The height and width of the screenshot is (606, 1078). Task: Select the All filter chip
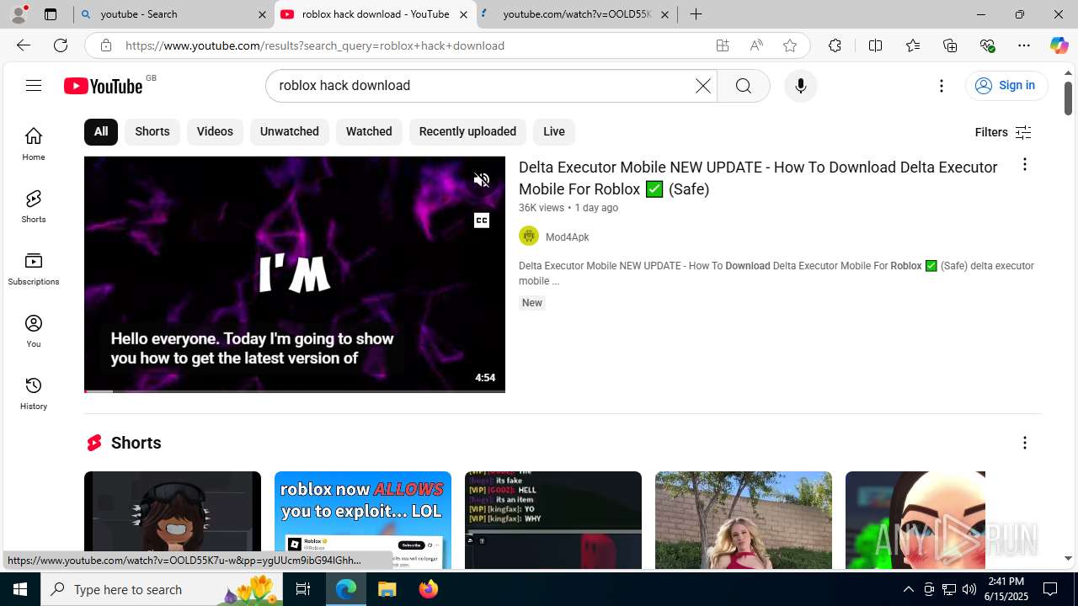coord(101,131)
